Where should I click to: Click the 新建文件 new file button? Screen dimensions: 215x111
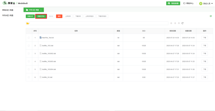30,16
